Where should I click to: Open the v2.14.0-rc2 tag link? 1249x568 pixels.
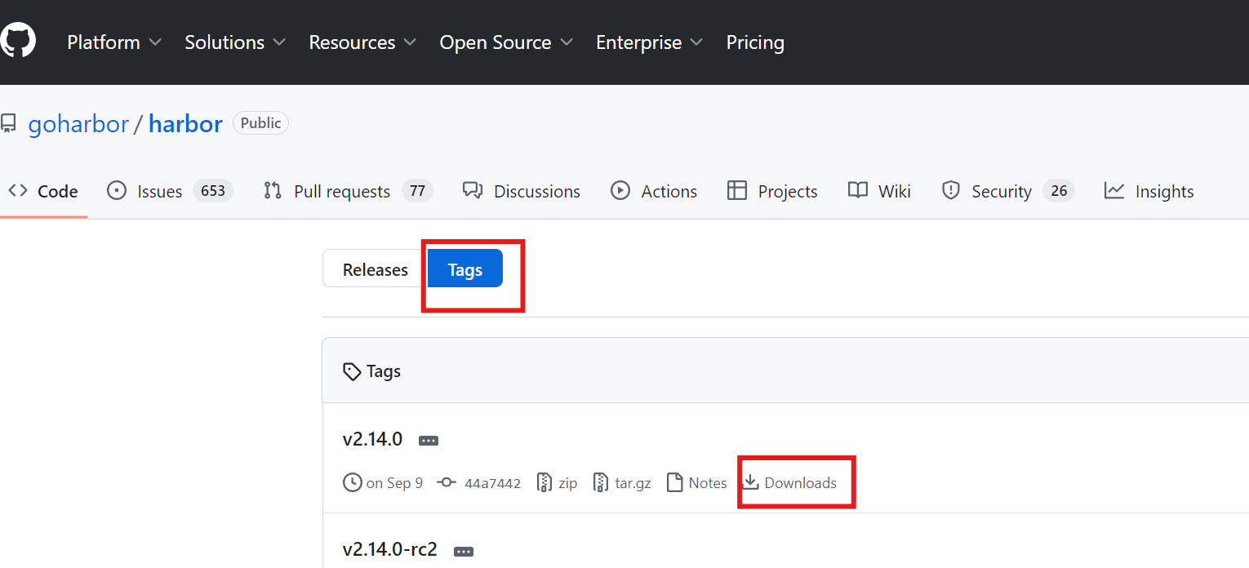pyautogui.click(x=390, y=549)
